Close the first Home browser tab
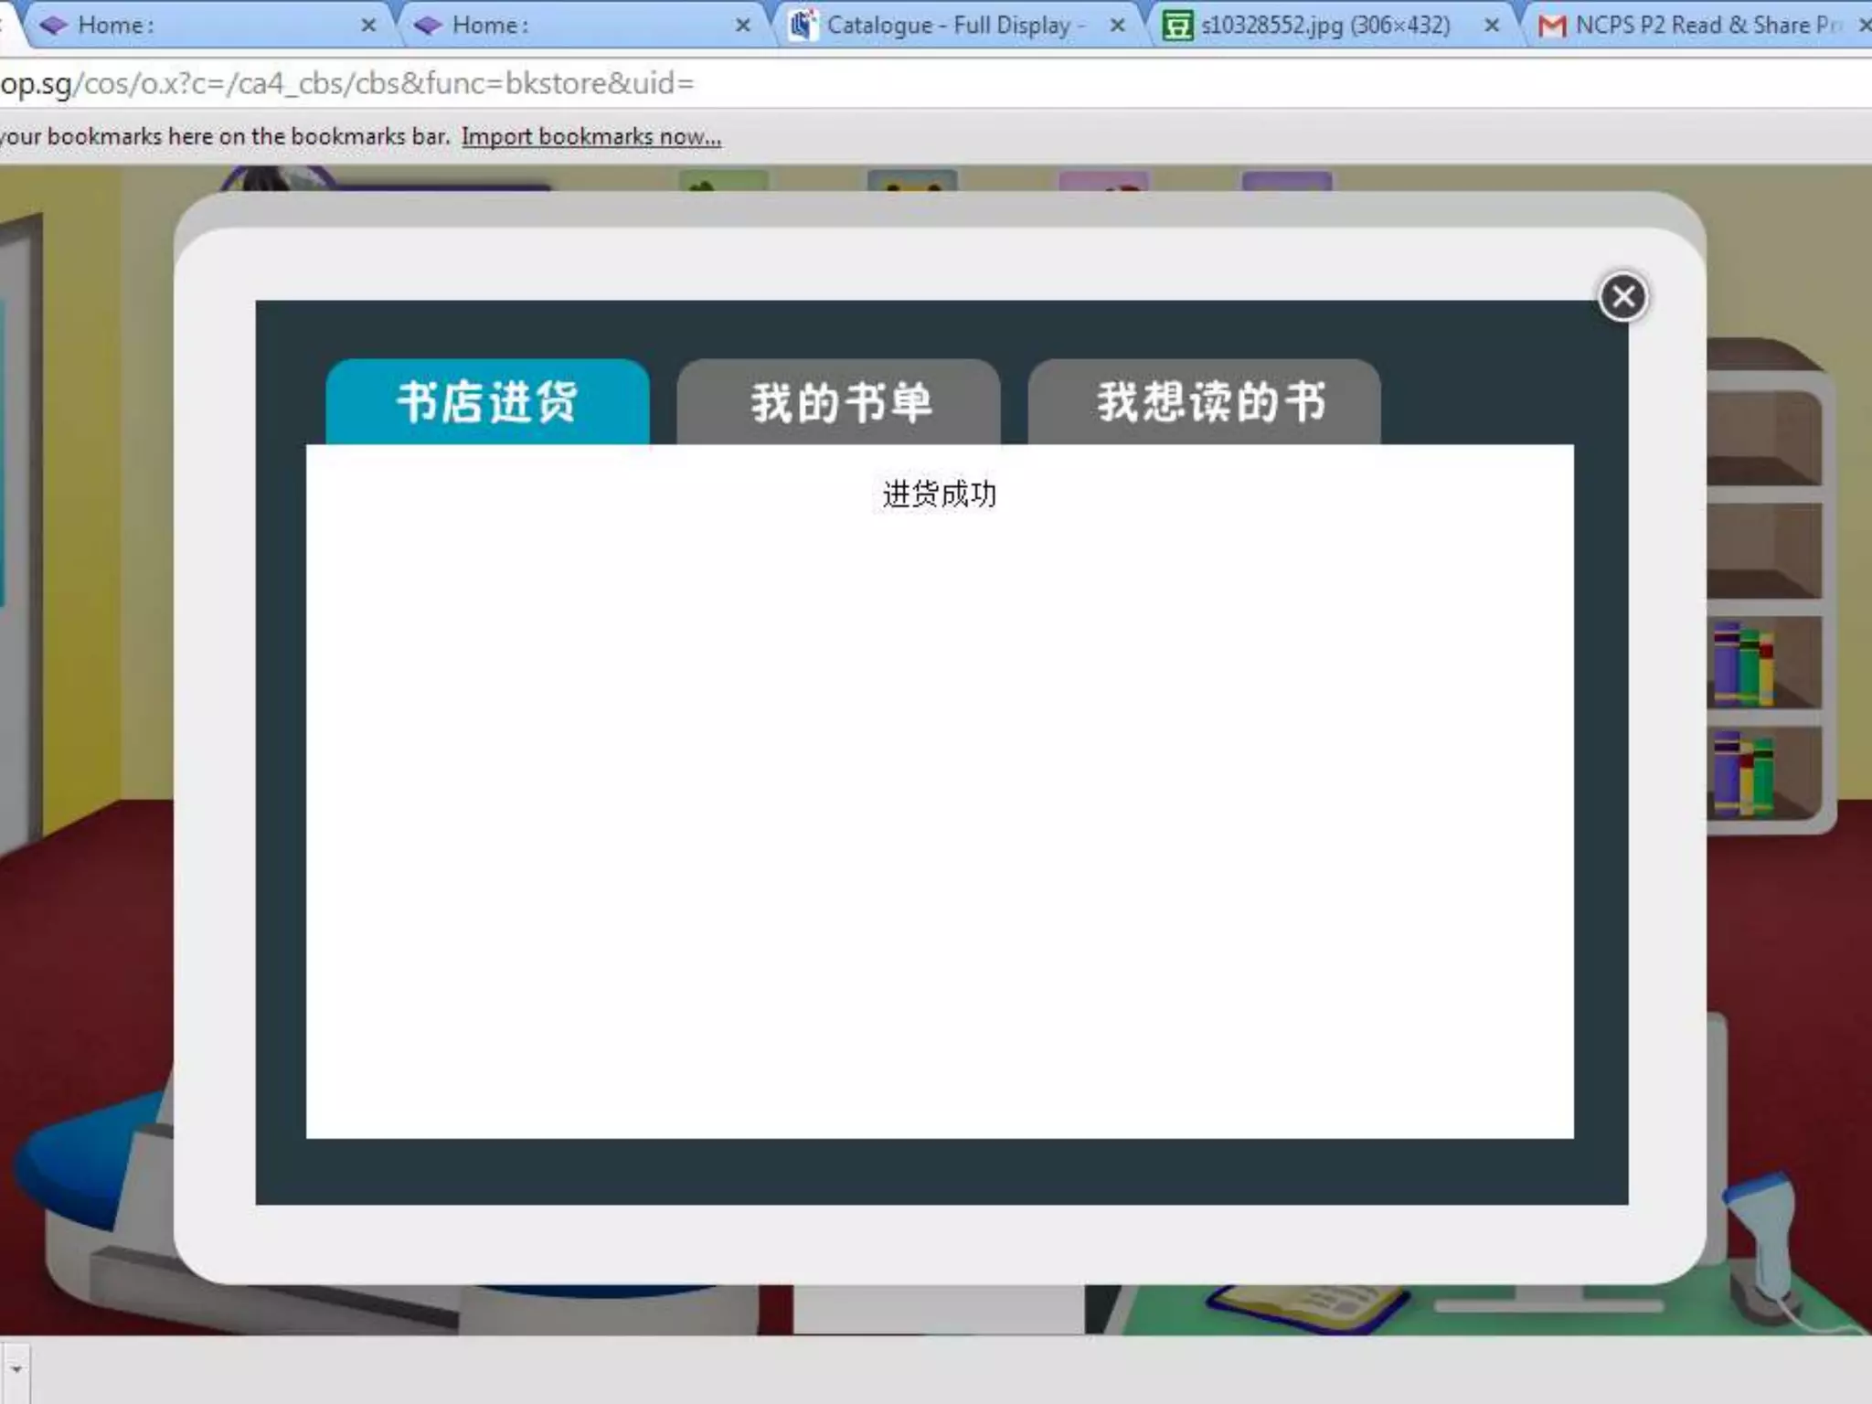Viewport: 1872px width, 1404px height. pyautogui.click(x=368, y=26)
